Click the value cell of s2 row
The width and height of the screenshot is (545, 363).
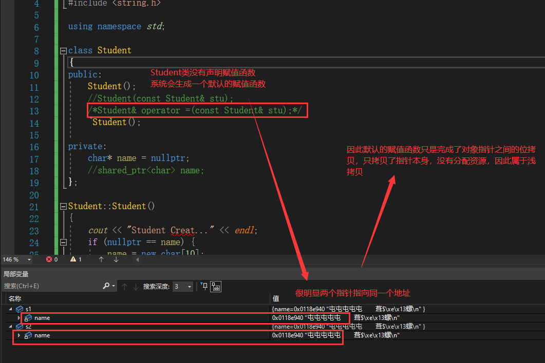[x=348, y=326]
